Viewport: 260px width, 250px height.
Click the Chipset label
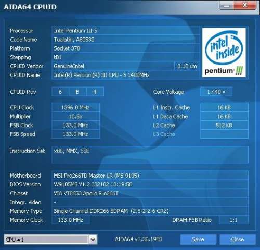(19, 193)
